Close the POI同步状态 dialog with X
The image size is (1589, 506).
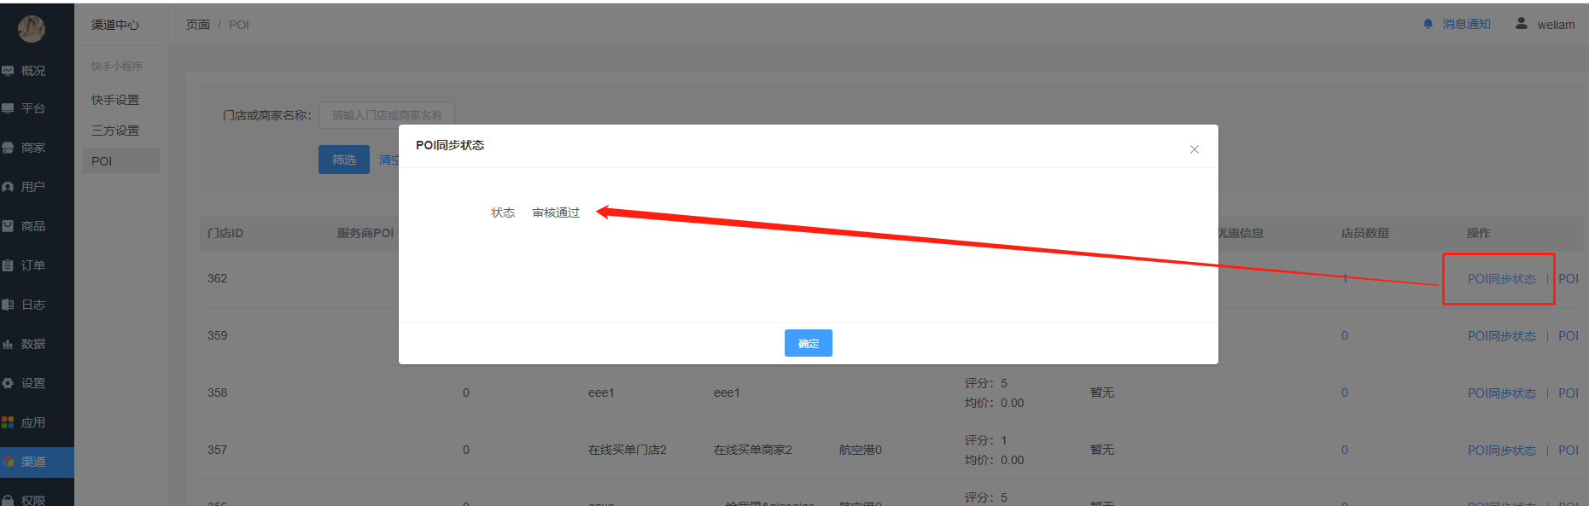coord(1194,149)
